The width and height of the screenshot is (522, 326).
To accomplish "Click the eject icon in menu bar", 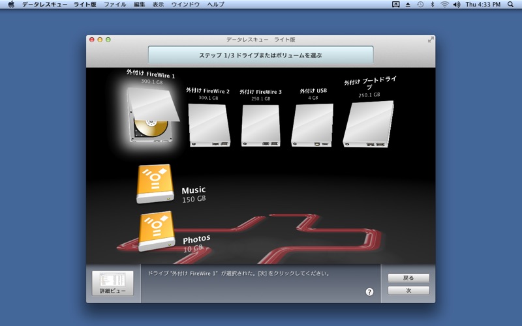I will click(x=408, y=5).
